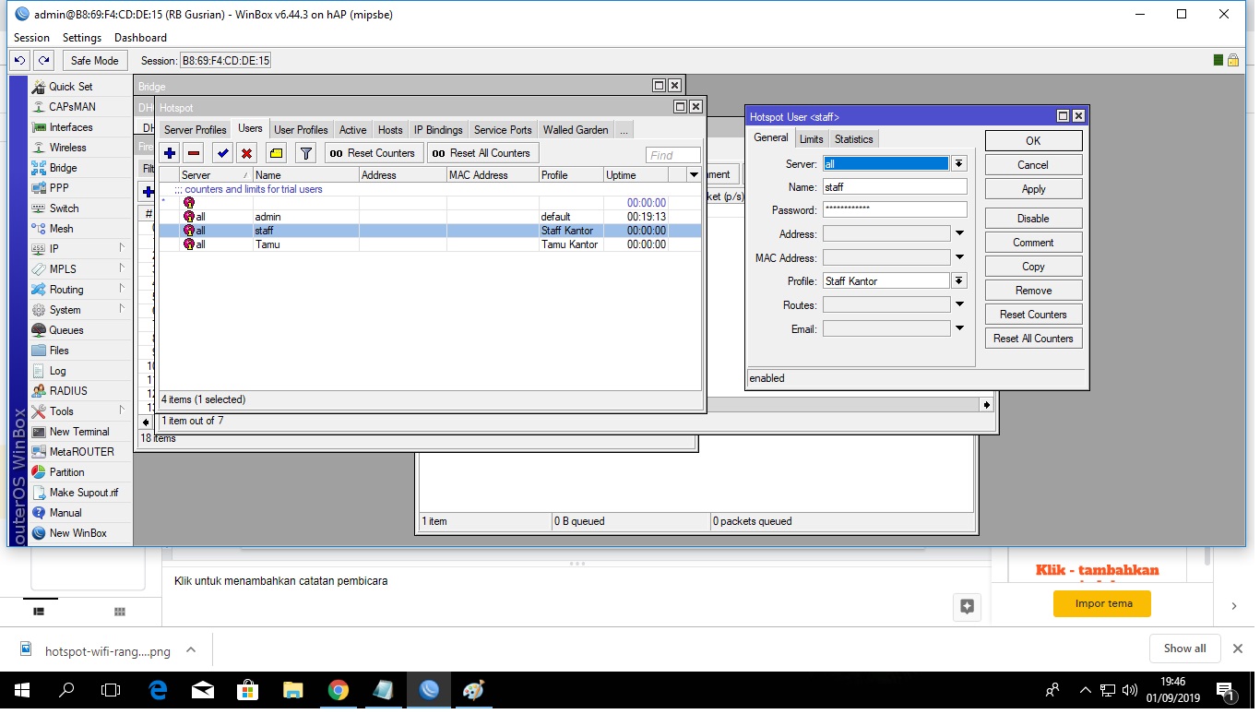Click Apply in Hotspot User dialog
This screenshot has width=1260, height=714.
pyautogui.click(x=1033, y=189)
